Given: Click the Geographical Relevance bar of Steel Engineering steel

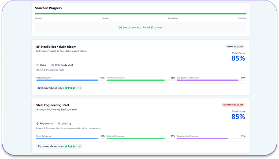Looking at the screenshot, I should pyautogui.click(x=211, y=139).
